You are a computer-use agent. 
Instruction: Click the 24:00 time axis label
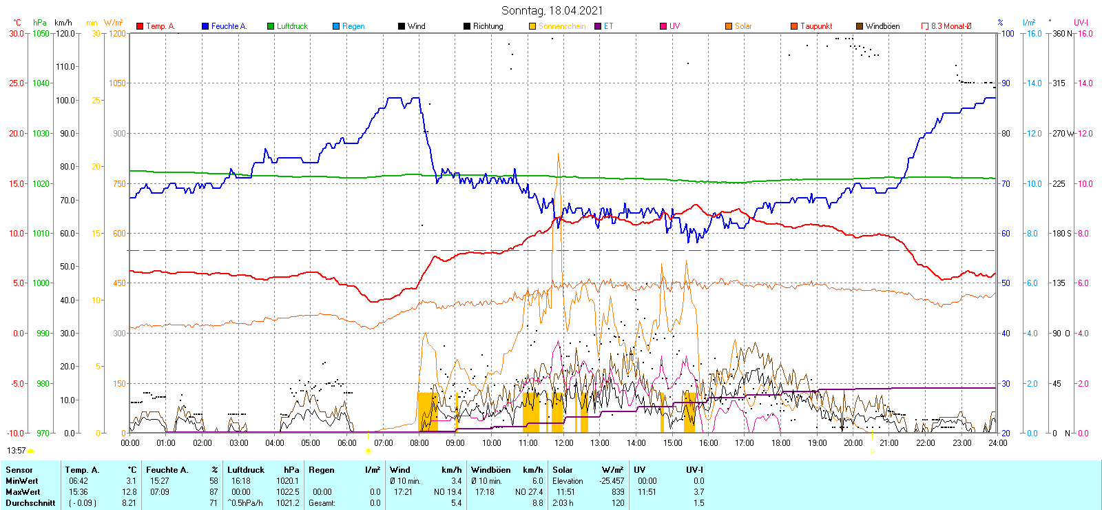[x=998, y=443]
